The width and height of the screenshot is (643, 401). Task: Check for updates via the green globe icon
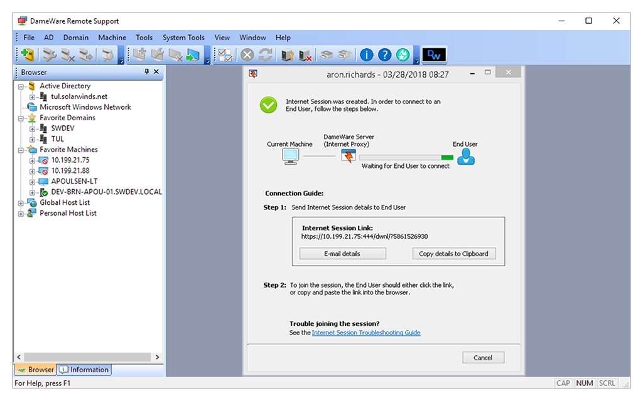tap(403, 55)
